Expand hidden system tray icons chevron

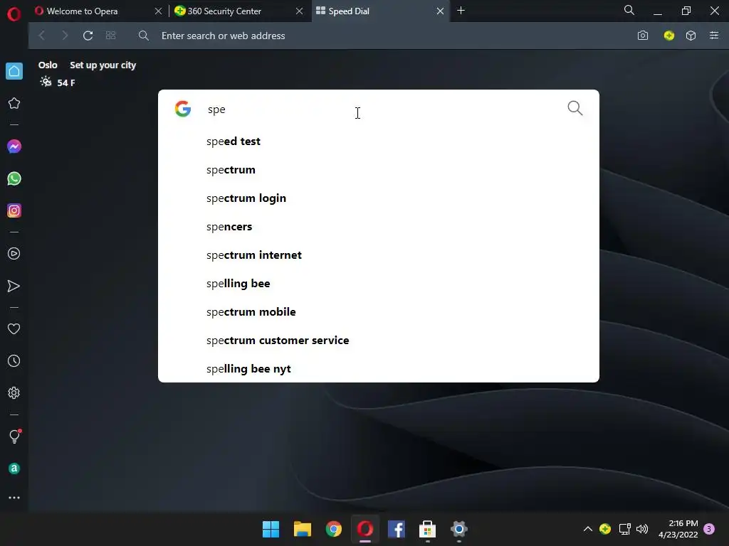pyautogui.click(x=587, y=529)
